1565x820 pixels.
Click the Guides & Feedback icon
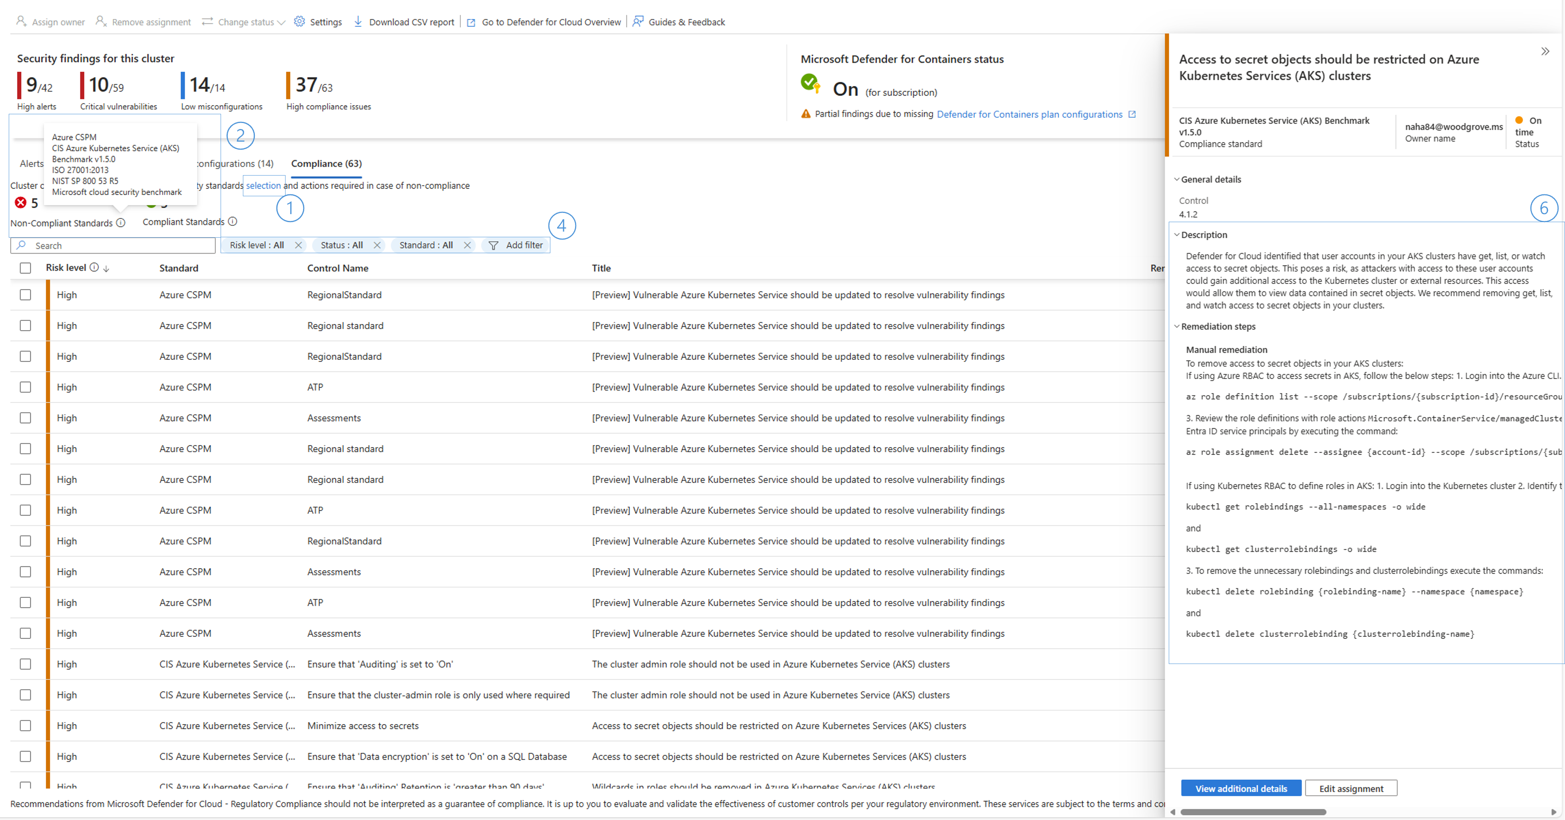pos(637,21)
